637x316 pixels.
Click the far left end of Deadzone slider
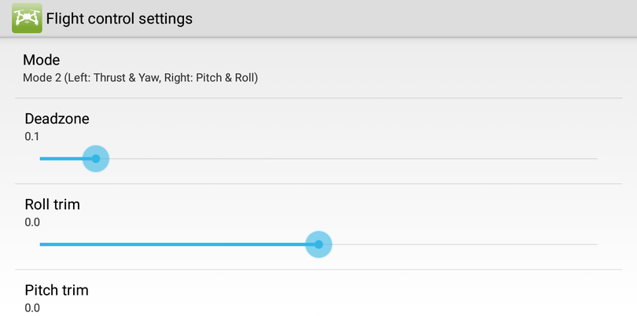click(x=41, y=158)
